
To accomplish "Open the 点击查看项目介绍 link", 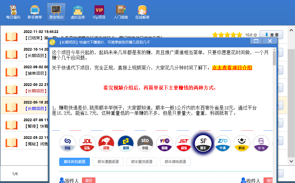I will (232, 68).
